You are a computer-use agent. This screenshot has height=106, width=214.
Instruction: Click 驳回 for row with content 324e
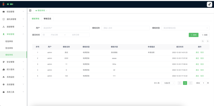click(202, 64)
